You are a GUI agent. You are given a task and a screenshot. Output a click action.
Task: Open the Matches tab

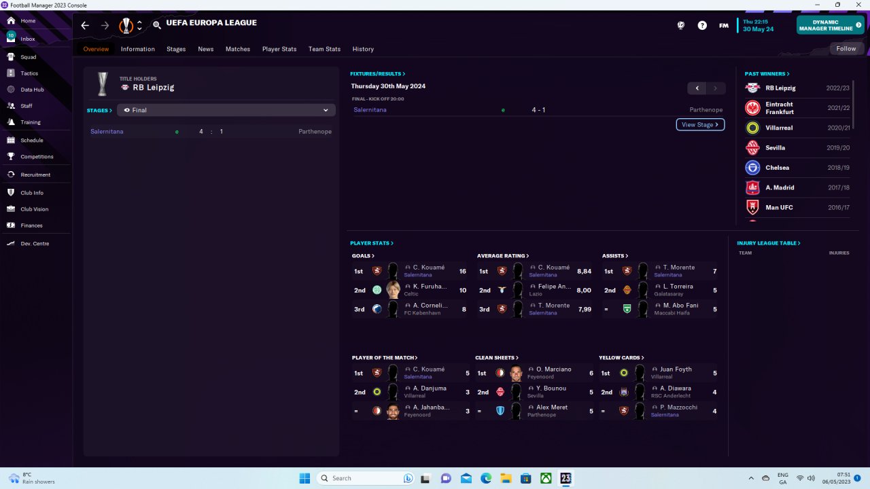[238, 49]
